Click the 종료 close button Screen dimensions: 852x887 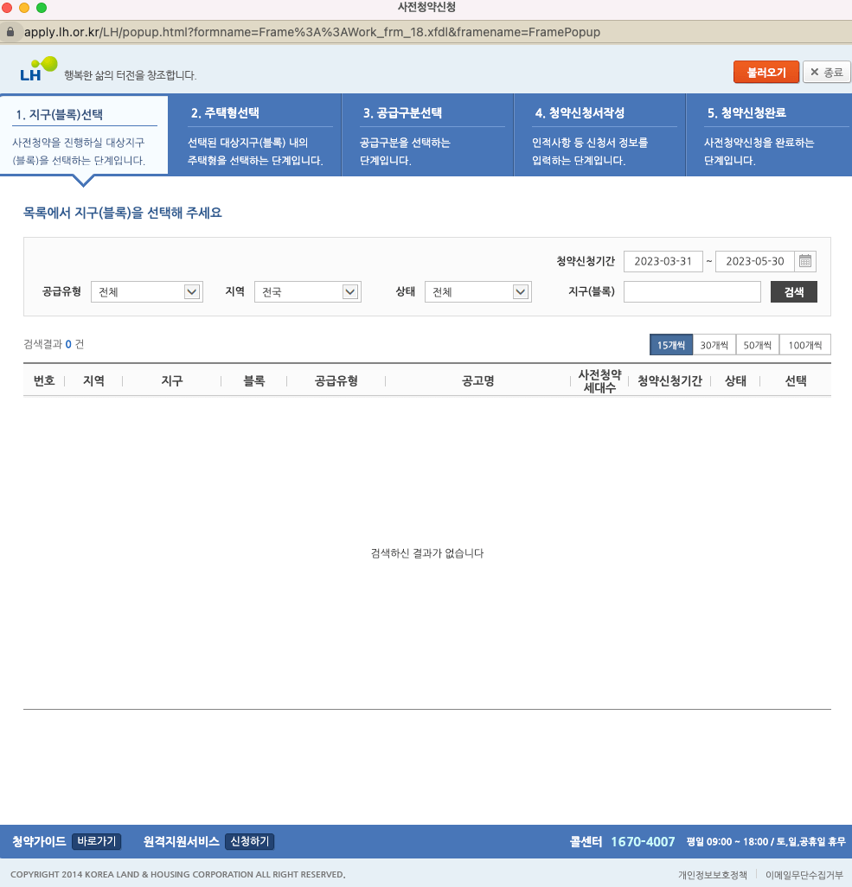click(827, 73)
